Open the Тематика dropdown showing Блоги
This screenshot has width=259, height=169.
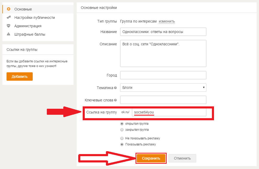(163, 88)
